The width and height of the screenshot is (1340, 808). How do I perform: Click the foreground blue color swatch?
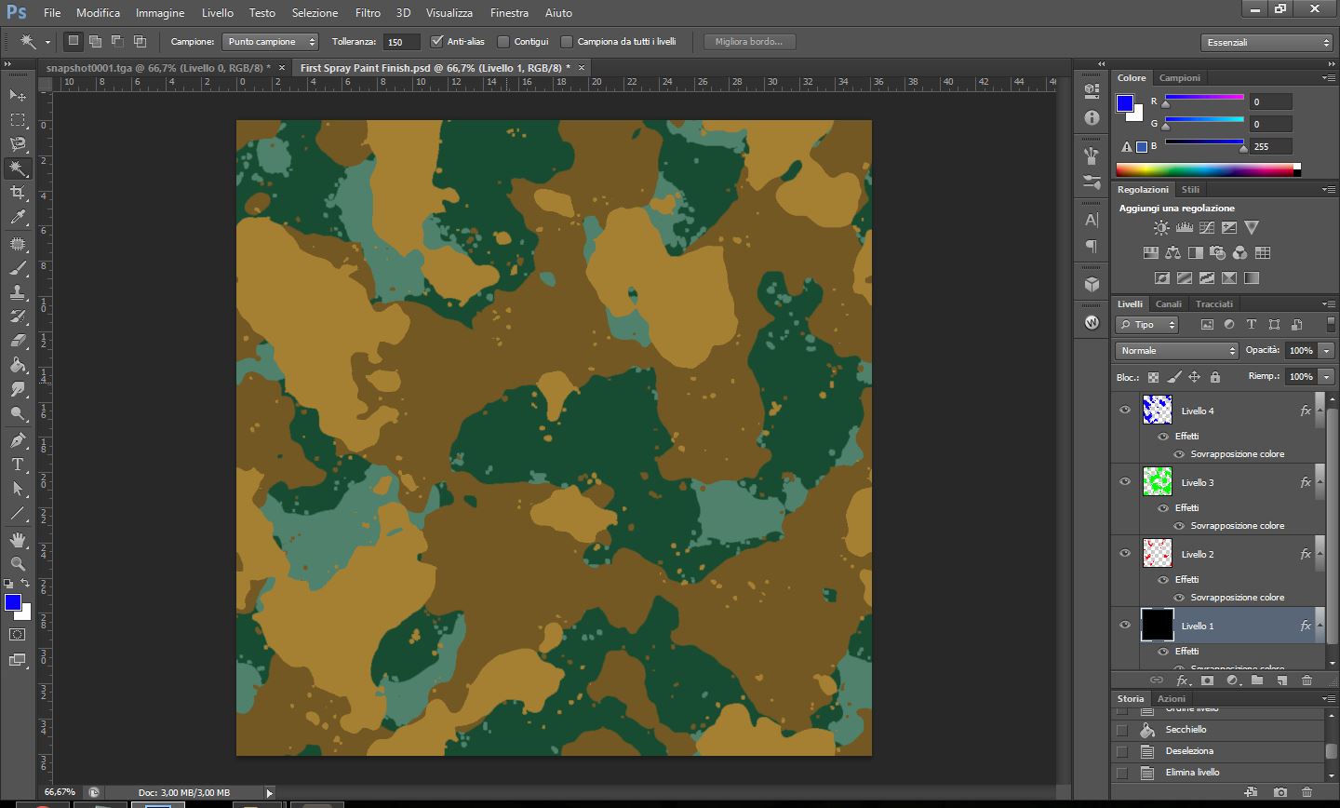coord(12,602)
